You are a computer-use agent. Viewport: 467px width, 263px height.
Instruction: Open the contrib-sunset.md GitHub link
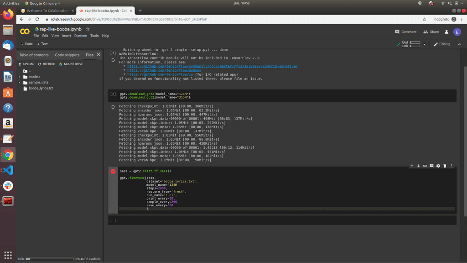pos(213,66)
